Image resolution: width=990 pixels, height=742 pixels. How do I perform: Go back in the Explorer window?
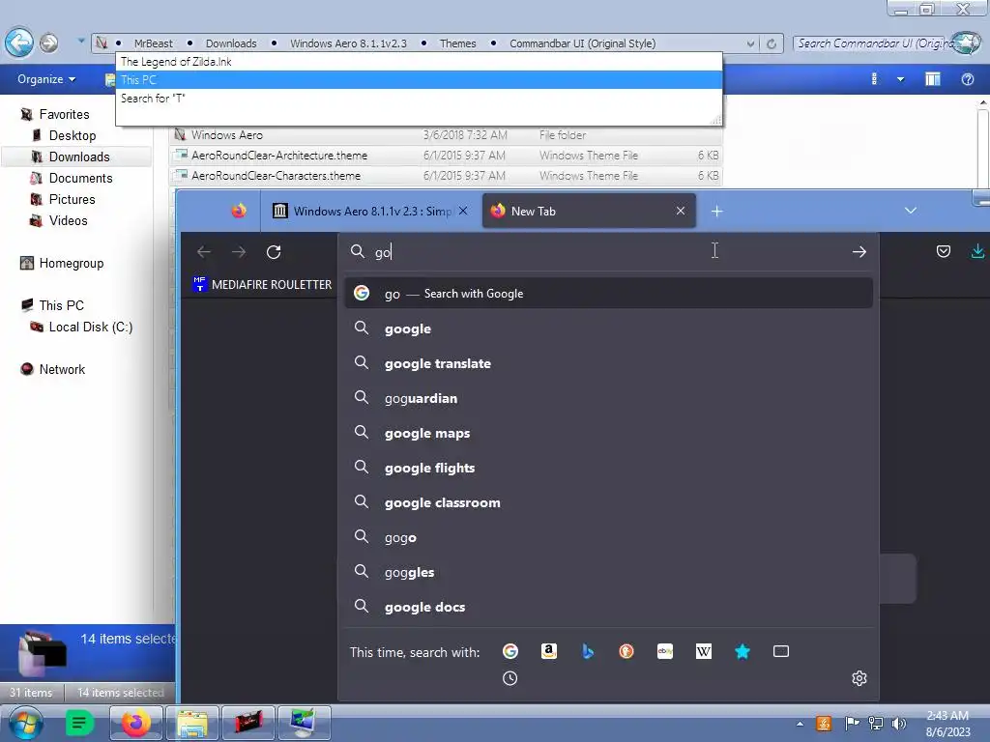(x=19, y=43)
